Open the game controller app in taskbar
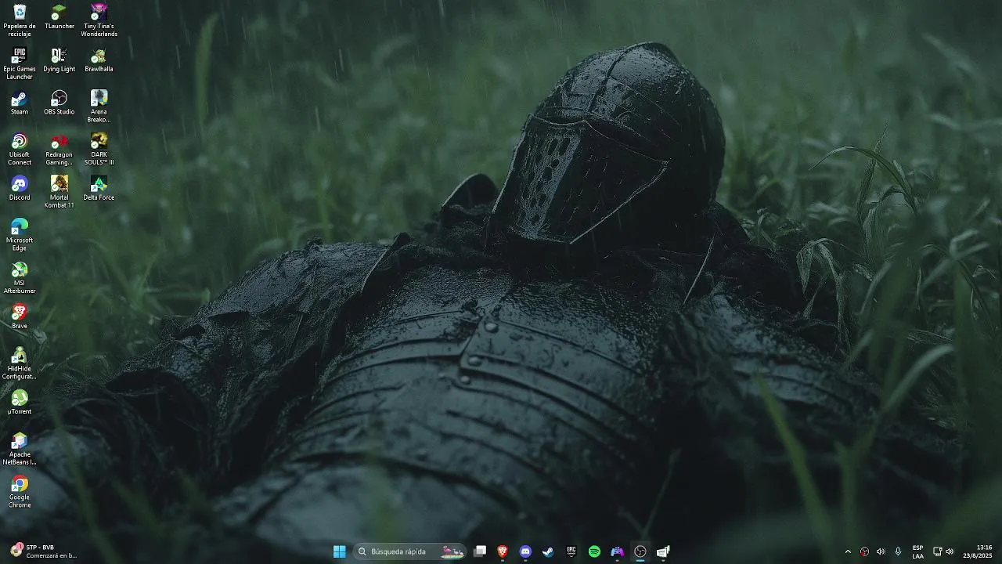 click(x=618, y=551)
